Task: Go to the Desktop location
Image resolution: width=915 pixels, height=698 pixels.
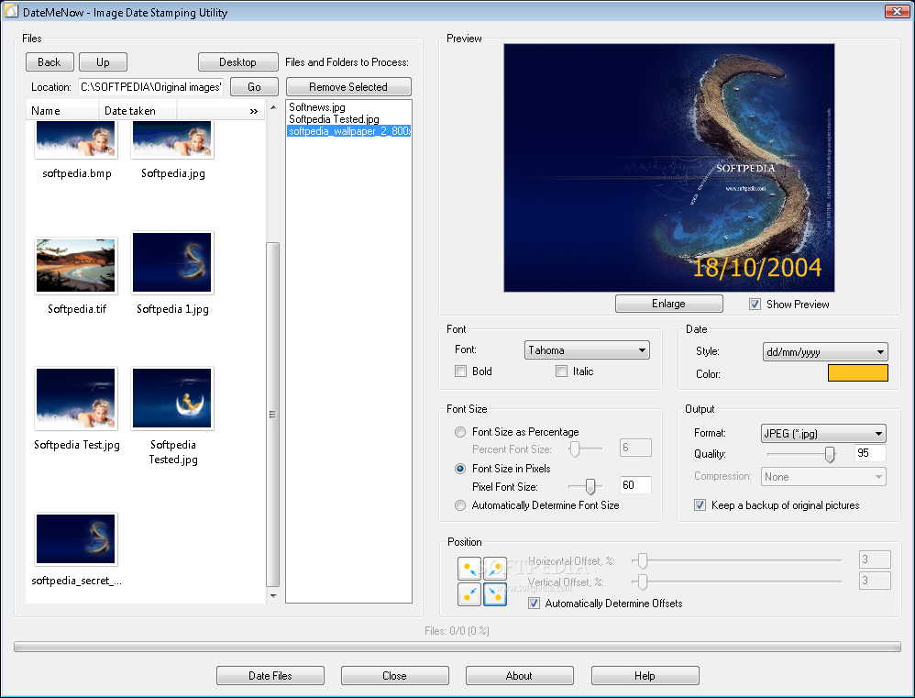Action: click(238, 61)
